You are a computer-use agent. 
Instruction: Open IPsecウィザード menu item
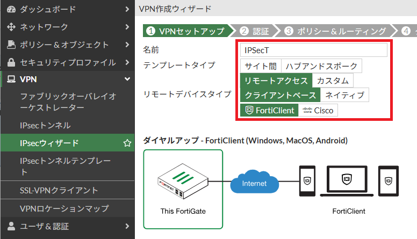click(68, 143)
